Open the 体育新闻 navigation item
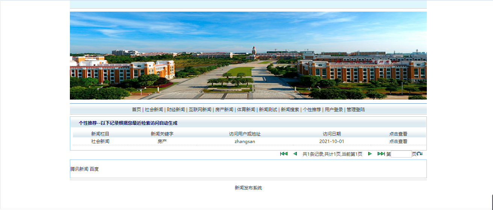The image size is (493, 210). 246,110
